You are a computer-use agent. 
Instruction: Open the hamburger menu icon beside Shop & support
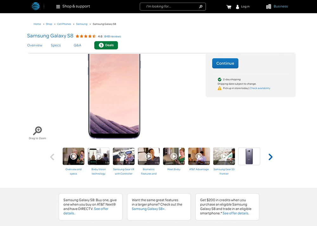click(x=58, y=7)
